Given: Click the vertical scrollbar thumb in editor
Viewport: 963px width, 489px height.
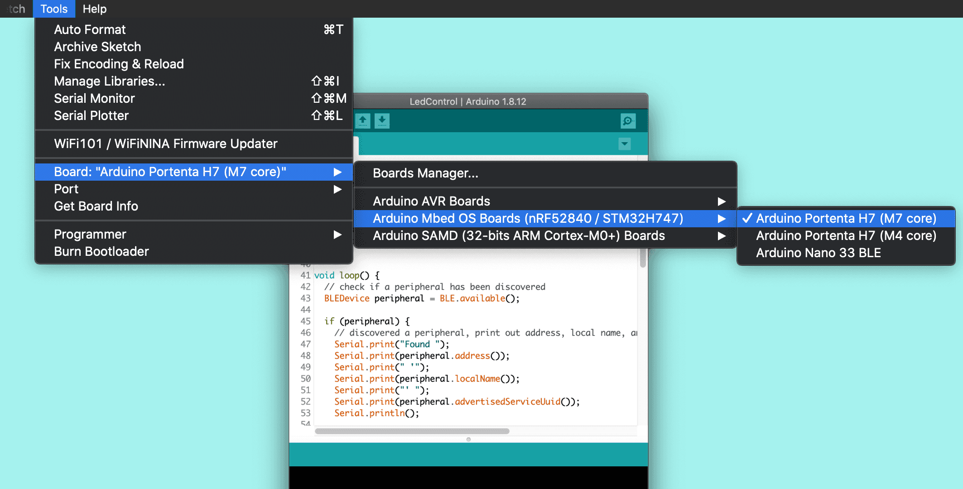Looking at the screenshot, I should click(x=642, y=258).
